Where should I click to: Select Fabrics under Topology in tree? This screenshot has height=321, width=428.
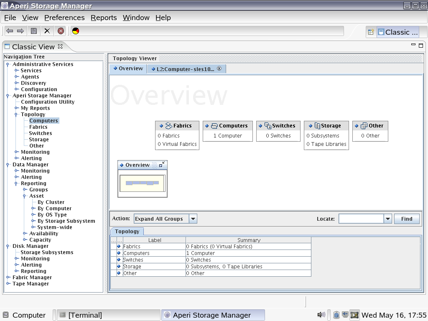click(38, 127)
